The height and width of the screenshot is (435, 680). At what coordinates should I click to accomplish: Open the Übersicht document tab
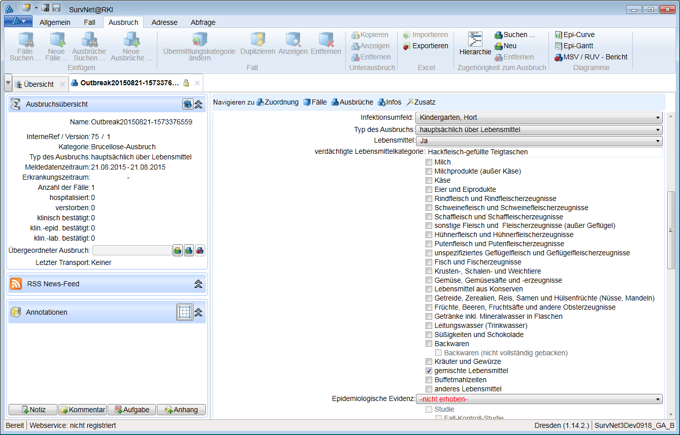click(39, 84)
